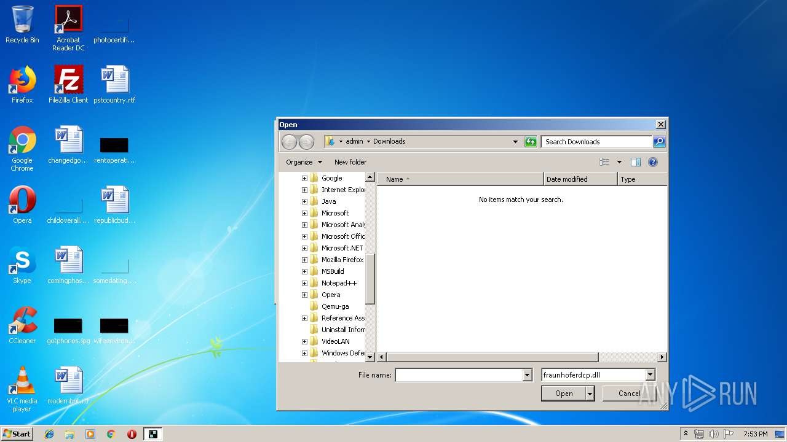Image resolution: width=787 pixels, height=442 pixels.
Task: Select republicbud document on desktop
Action: (x=114, y=205)
